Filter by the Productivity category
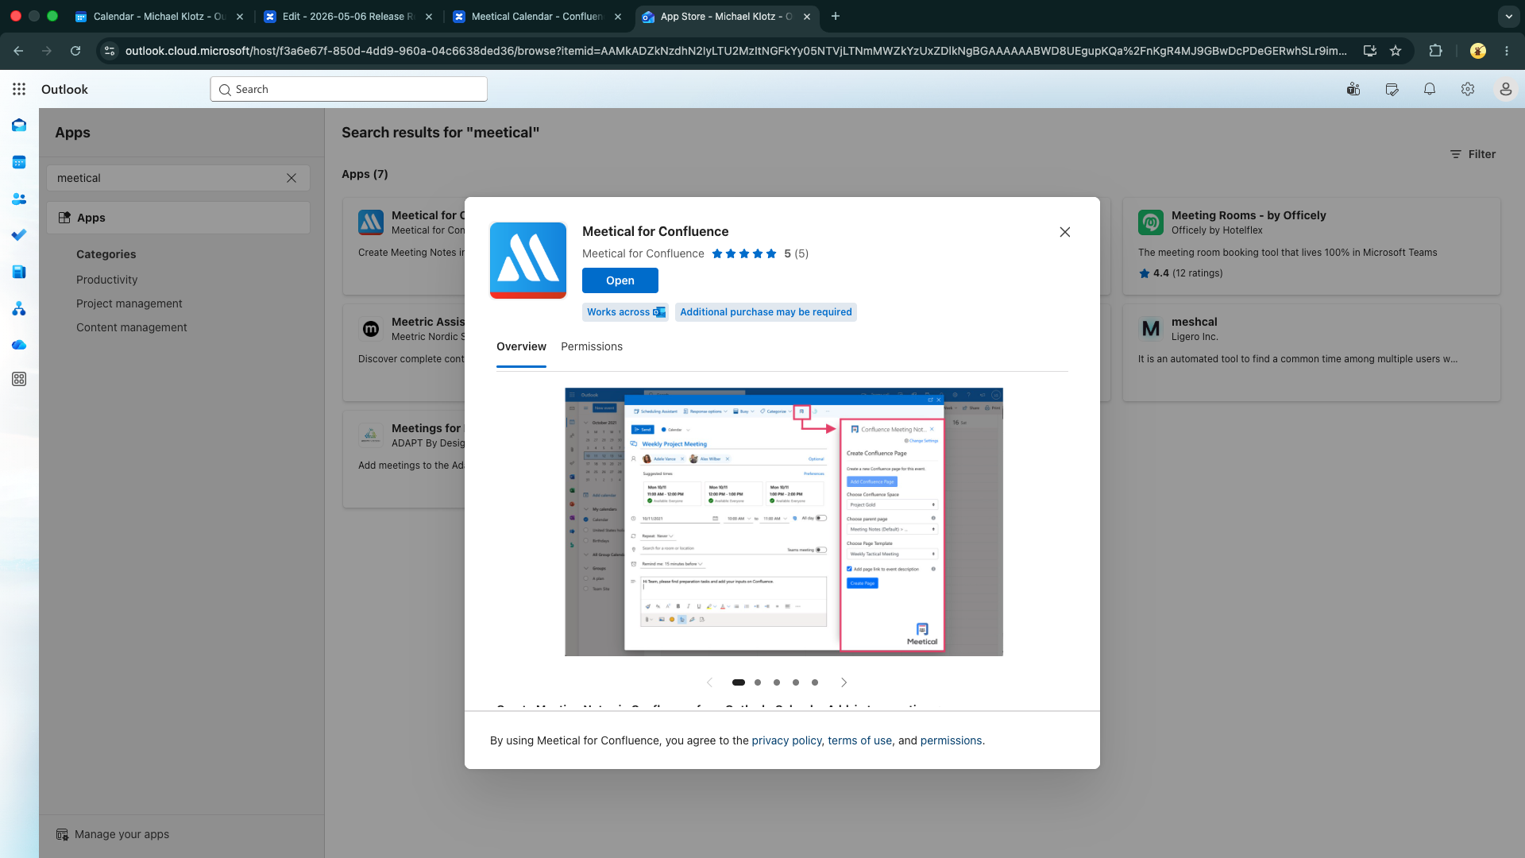This screenshot has width=1525, height=858. point(106,280)
